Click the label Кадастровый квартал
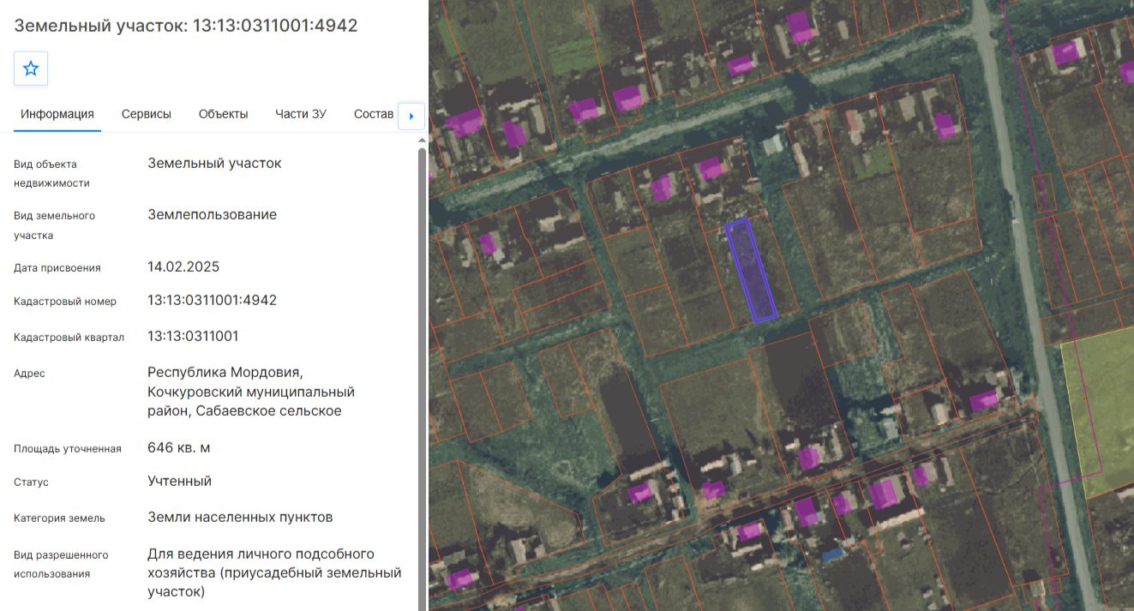1134x611 pixels. click(x=69, y=337)
